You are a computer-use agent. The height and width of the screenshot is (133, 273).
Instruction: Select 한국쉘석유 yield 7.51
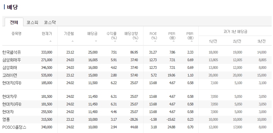point(114,52)
